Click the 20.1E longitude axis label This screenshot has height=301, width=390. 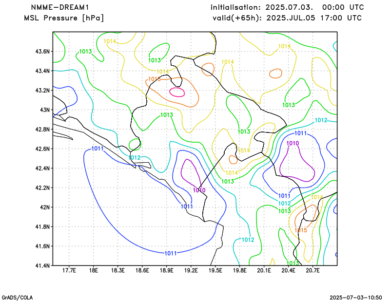(264, 270)
